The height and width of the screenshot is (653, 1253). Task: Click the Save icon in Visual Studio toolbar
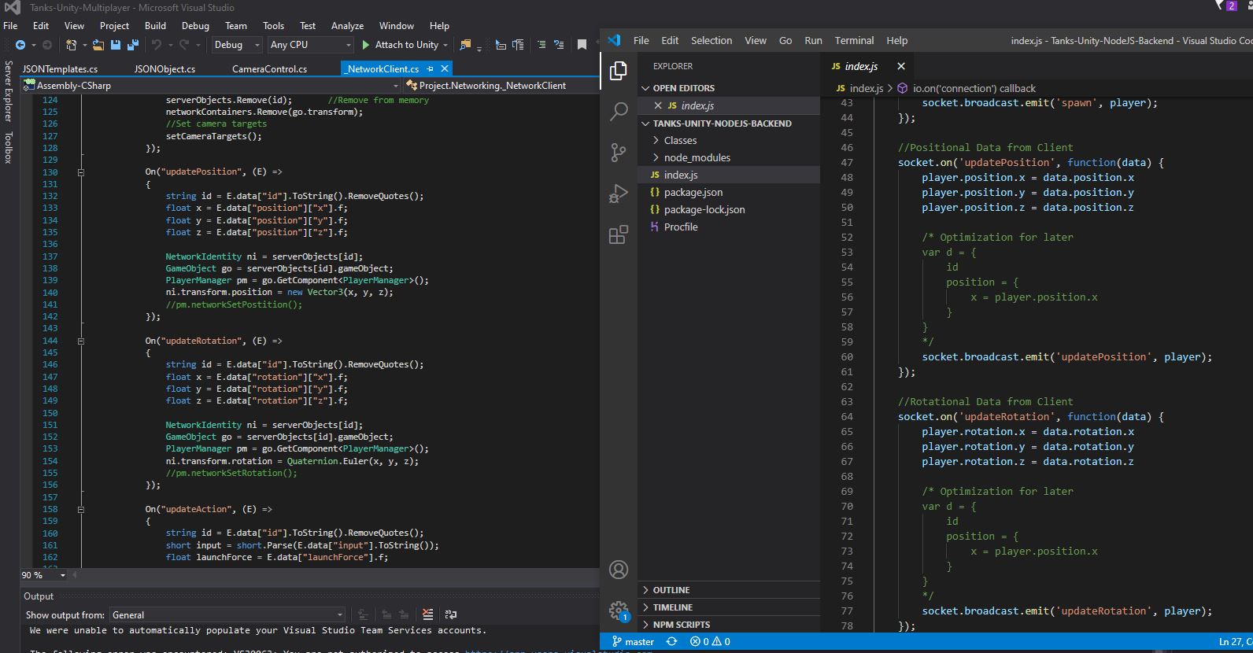point(116,45)
